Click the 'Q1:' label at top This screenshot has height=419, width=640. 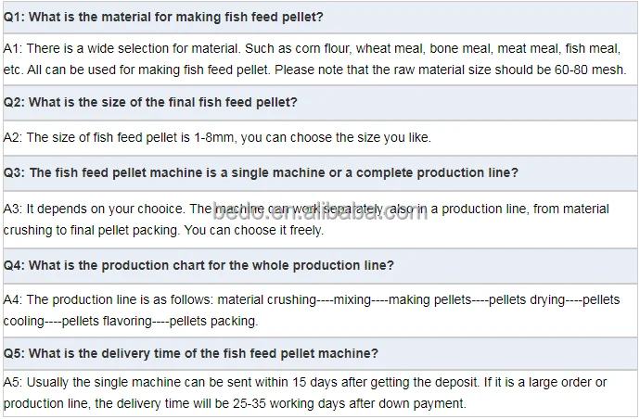[14, 17]
